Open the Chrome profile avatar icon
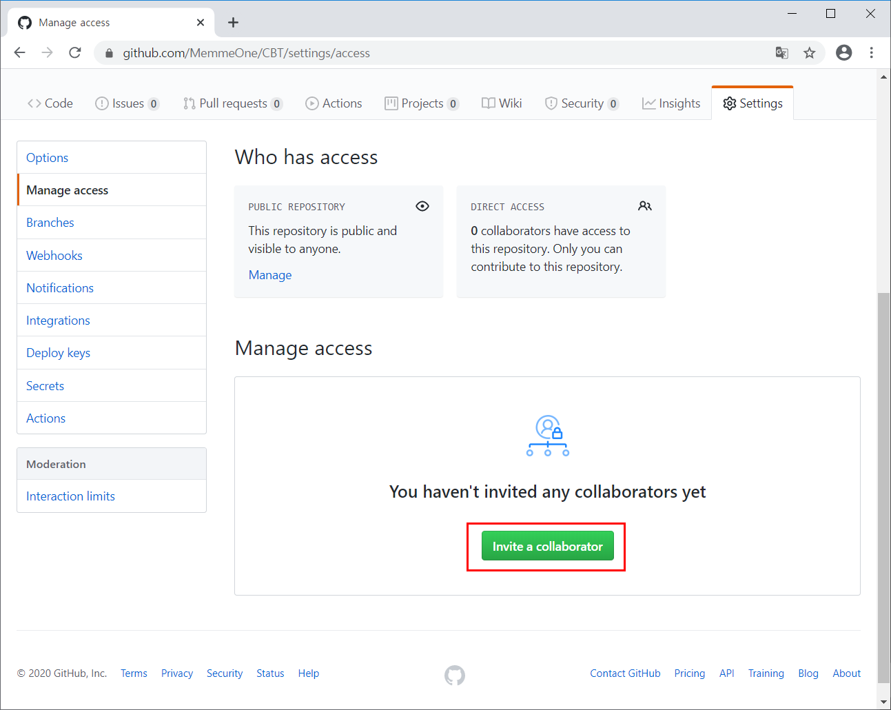 click(x=844, y=53)
